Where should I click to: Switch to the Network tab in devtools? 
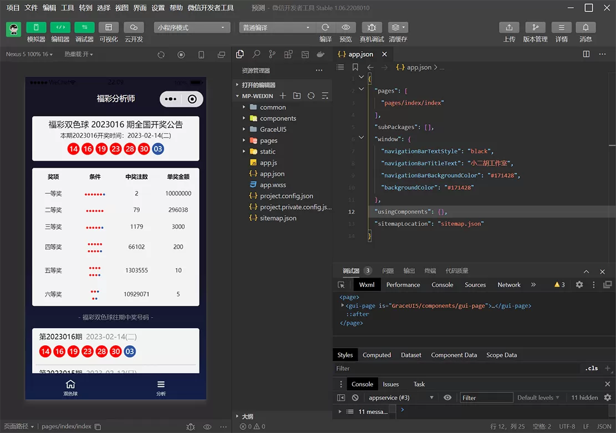tap(508, 285)
